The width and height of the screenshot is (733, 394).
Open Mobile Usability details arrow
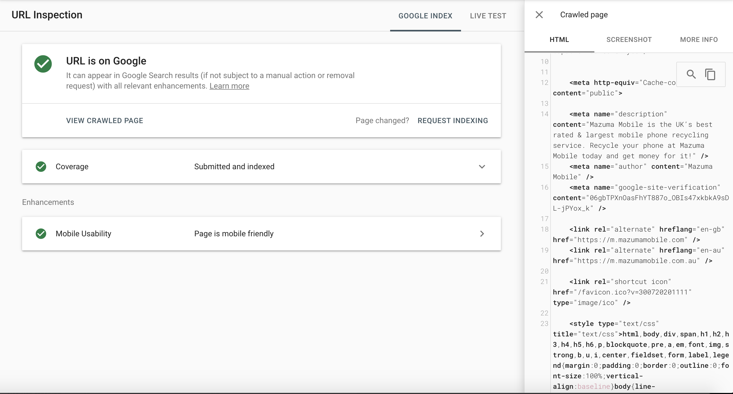482,234
